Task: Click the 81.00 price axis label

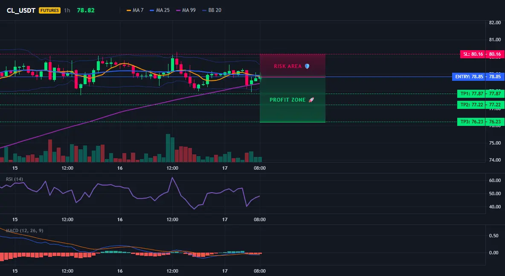Action: coord(495,40)
